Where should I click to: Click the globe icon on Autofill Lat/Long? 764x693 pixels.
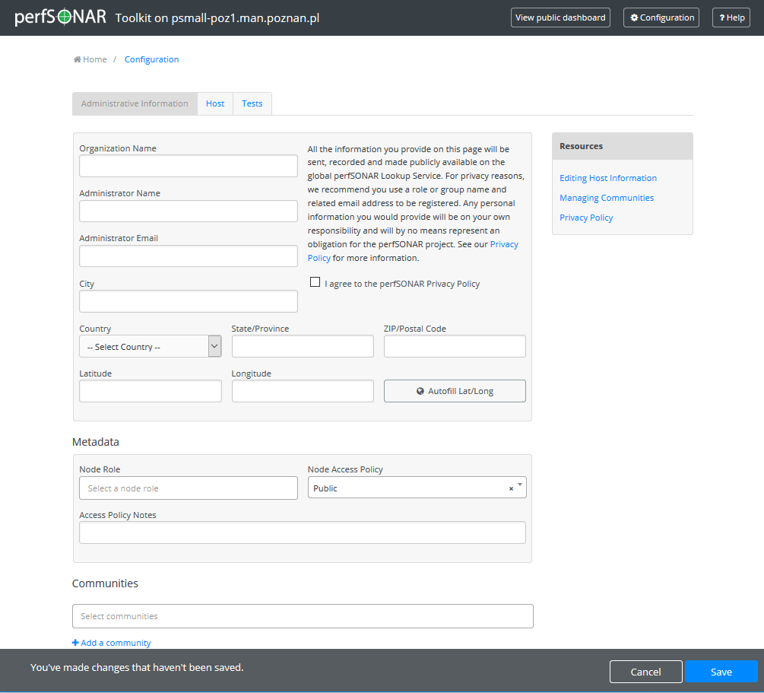421,390
